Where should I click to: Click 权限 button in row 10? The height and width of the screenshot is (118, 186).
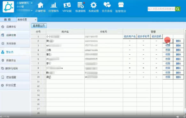point(168,77)
